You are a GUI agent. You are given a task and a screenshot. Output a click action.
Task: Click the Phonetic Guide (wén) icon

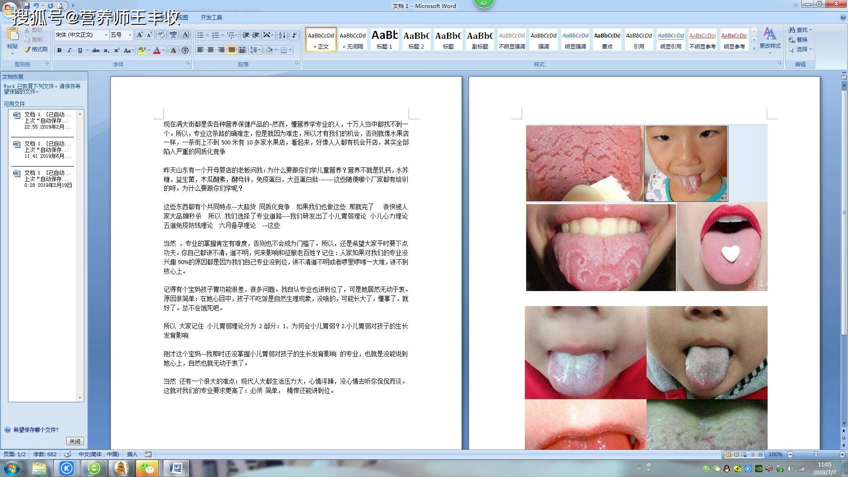coord(173,35)
